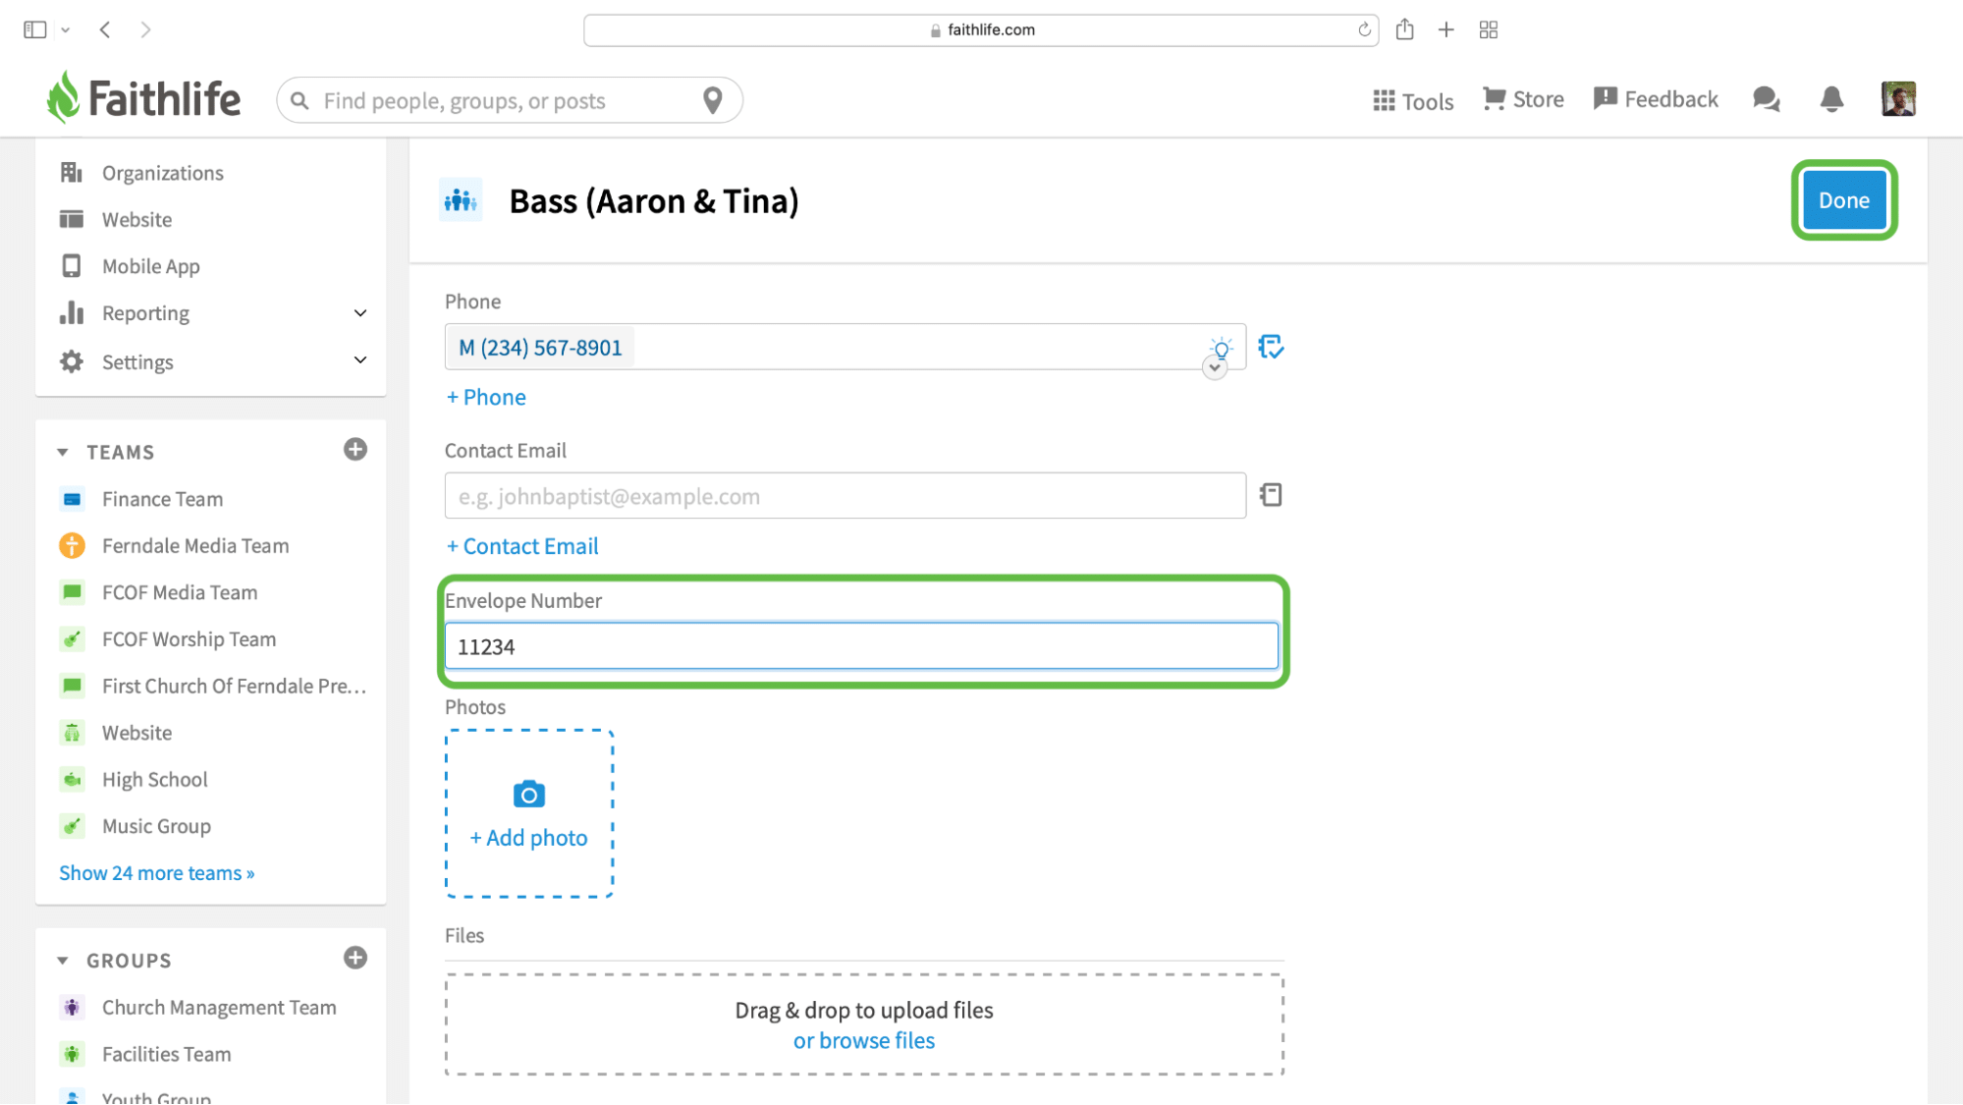Click + Contact Email link
This screenshot has height=1105, width=1963.
[522, 546]
